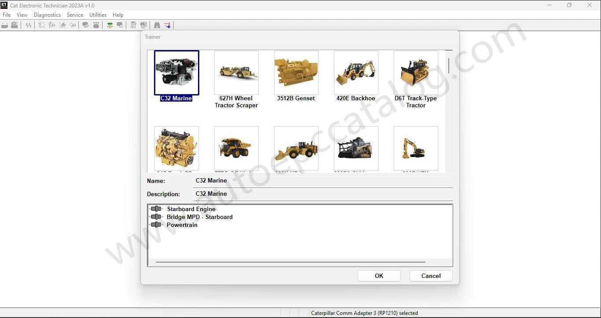The width and height of the screenshot is (601, 318).
Task: Select the D6T Track-Type Tractor thumbnail
Action: [x=416, y=73]
